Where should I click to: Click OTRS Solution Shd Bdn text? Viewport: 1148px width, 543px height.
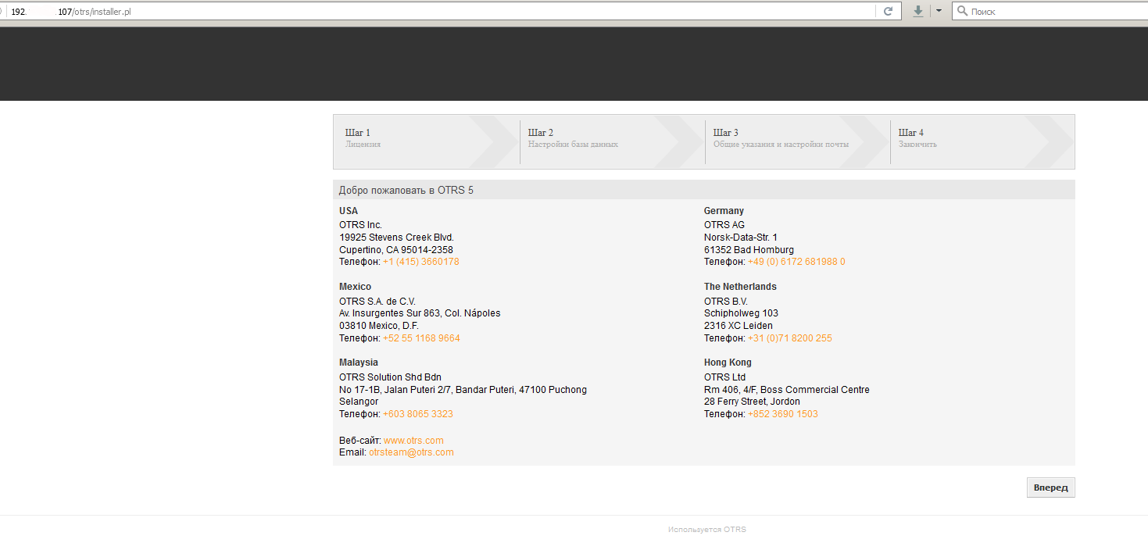click(x=391, y=377)
